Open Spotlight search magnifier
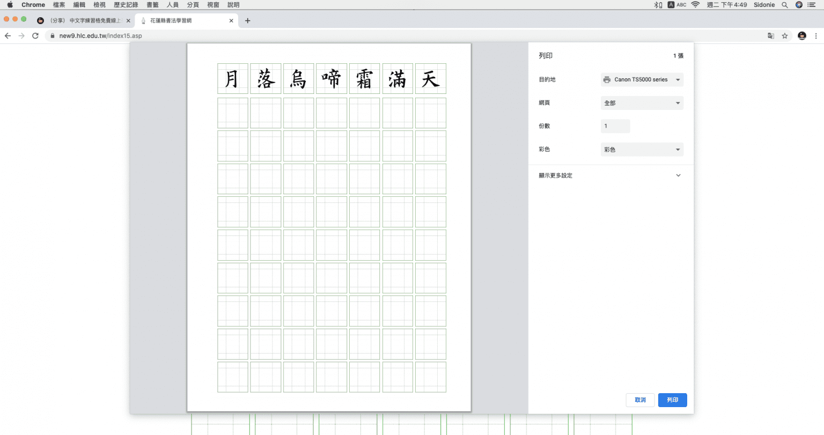This screenshot has width=824, height=435. click(x=784, y=5)
